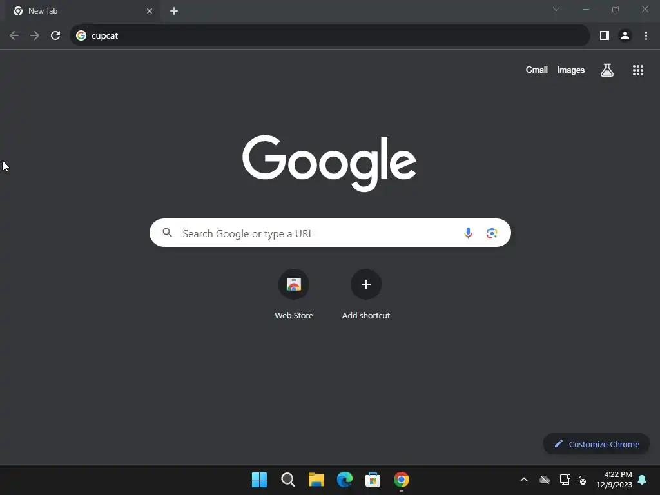Click the Customize Chrome button

tap(596, 444)
